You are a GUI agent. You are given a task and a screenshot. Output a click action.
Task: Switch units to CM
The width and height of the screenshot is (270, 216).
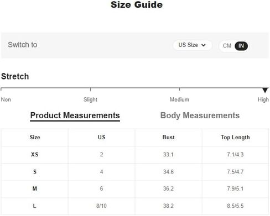click(x=227, y=46)
